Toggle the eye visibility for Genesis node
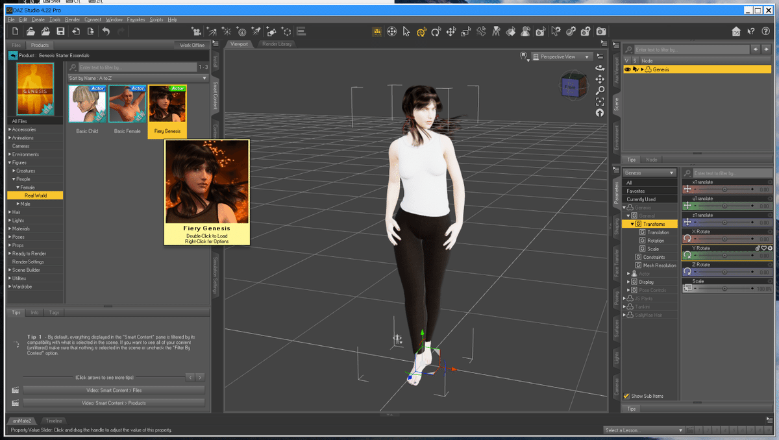This screenshot has width=779, height=440. pyautogui.click(x=627, y=69)
